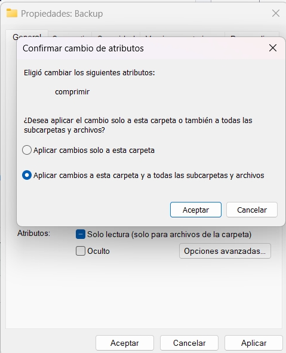Toggle the Solo lectura checkbox
Screen dimensions: 286x353
(x=81, y=234)
